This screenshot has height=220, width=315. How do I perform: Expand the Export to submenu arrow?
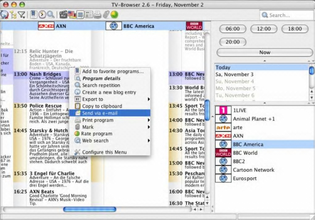149,99
